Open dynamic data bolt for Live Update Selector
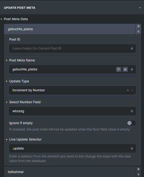 pyautogui.click(x=132, y=148)
